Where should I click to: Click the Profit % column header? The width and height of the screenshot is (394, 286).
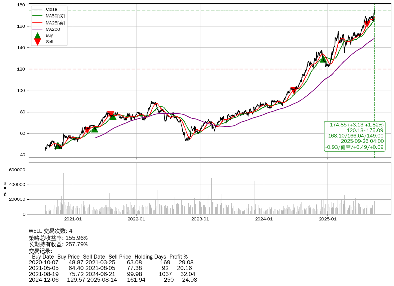[x=178, y=257]
